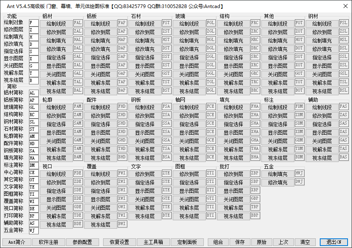Click the 绘制对象 shortcut field F
This screenshot has width=352, height=248.
point(34,23)
